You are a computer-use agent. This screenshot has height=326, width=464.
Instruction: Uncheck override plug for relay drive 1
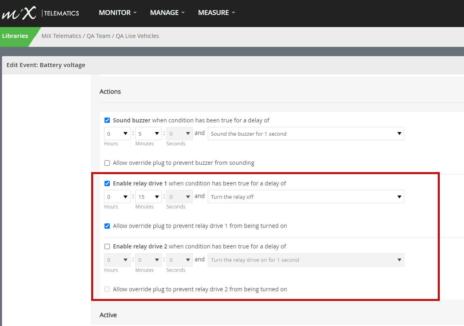(107, 226)
